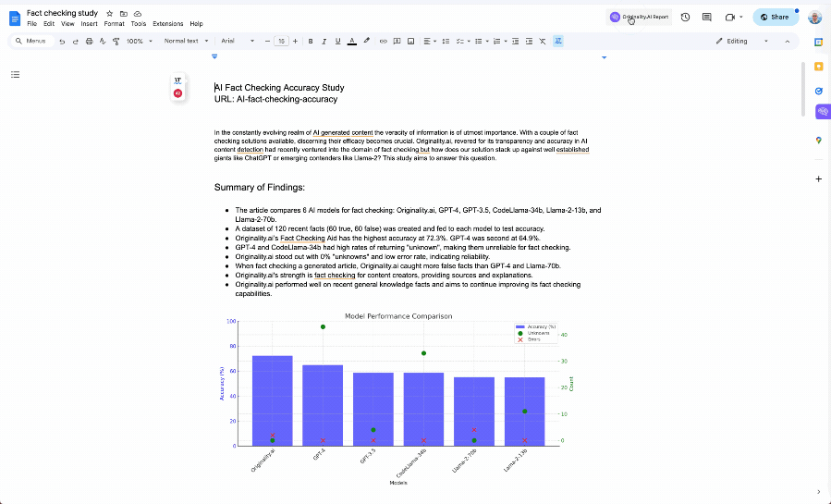This screenshot has width=831, height=504.
Task: Select the Paint format tool
Action: (x=116, y=42)
